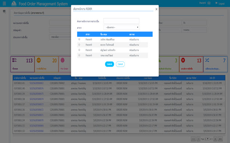Click the red X icon on the 13 card
This screenshot has width=230, height=143.
coord(183,60)
